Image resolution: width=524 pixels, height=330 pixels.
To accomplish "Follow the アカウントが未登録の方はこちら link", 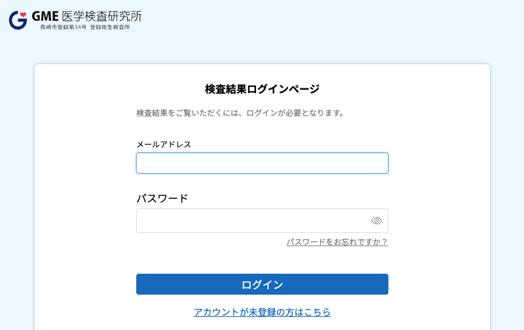I will click(262, 312).
